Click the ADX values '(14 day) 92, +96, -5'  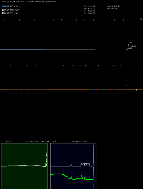80,141
